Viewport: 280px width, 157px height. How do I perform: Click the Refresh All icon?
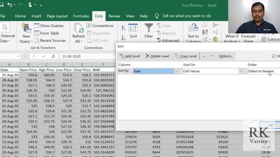tap(79, 28)
